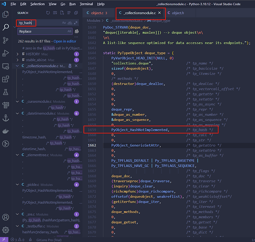
Task: Clear the search results
Action: 55,13
